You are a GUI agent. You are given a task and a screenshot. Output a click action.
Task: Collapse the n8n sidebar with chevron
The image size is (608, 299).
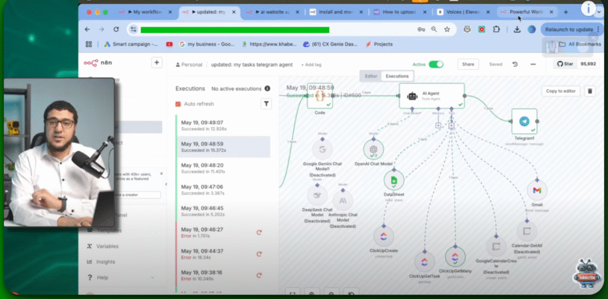point(166,184)
